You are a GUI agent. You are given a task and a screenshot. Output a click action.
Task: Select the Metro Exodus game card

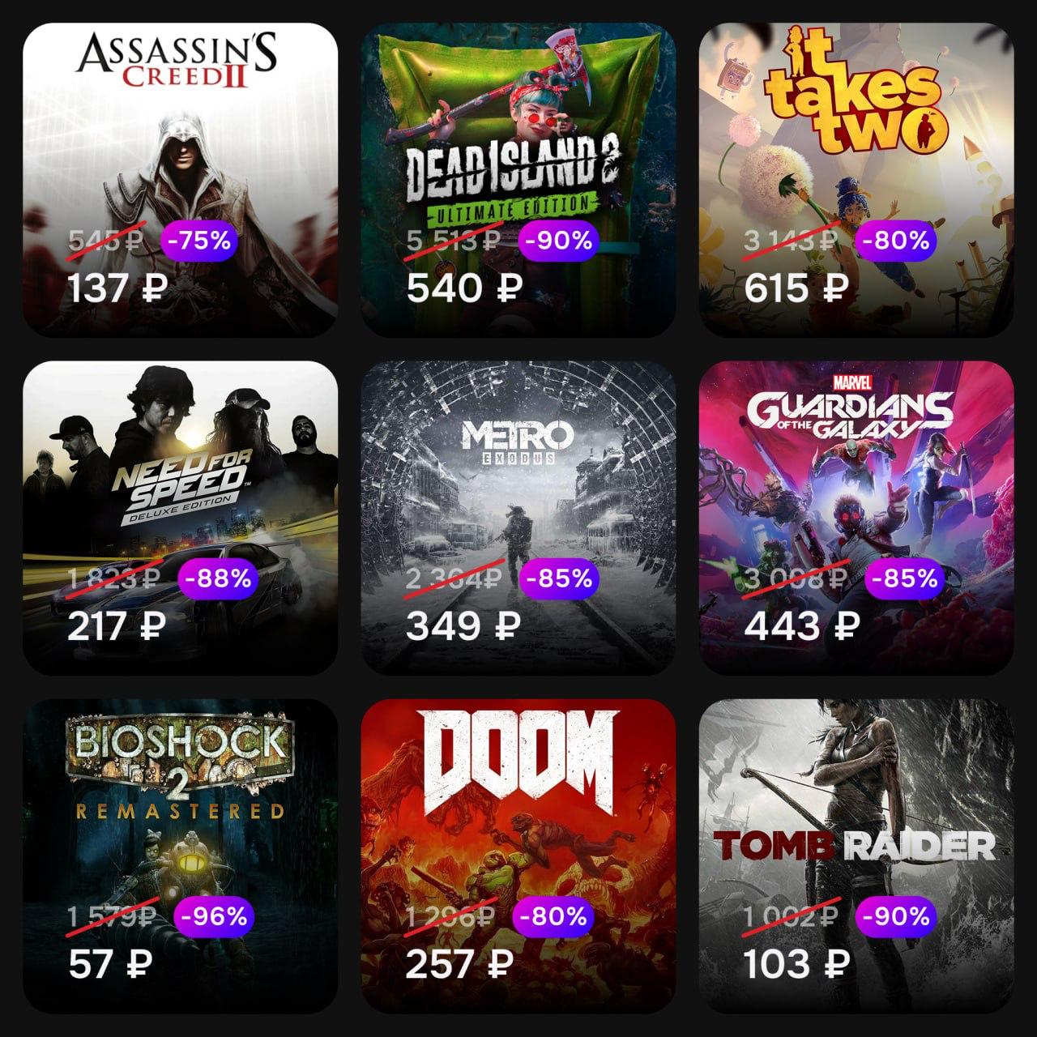click(518, 518)
